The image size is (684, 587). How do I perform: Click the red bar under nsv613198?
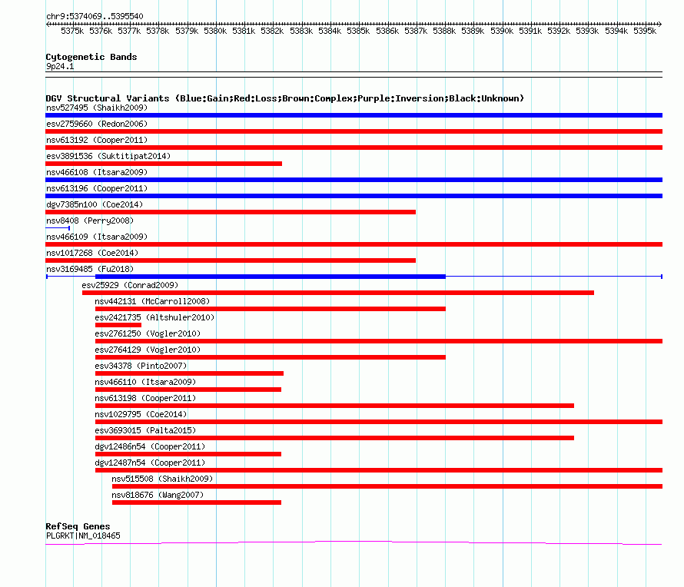pos(334,406)
